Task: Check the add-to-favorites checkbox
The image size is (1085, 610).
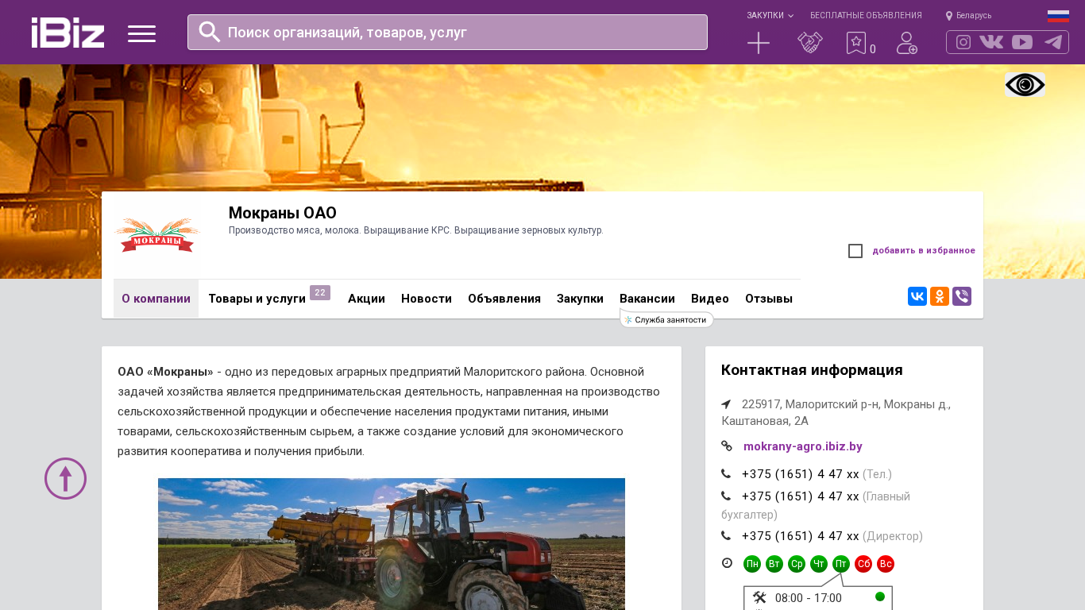Action: coord(855,251)
